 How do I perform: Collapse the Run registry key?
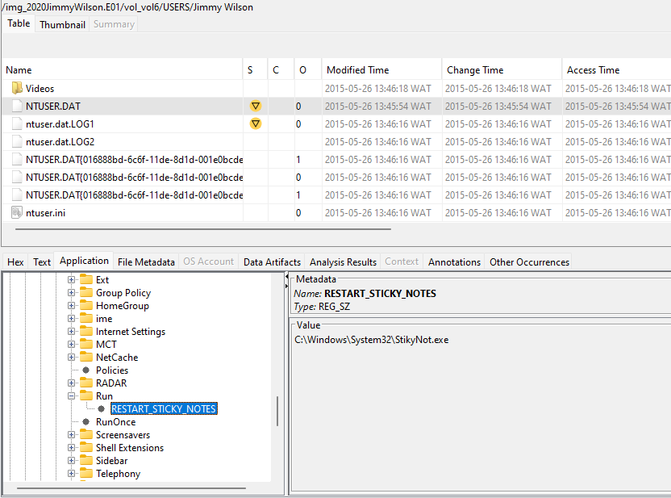pyautogui.click(x=72, y=396)
